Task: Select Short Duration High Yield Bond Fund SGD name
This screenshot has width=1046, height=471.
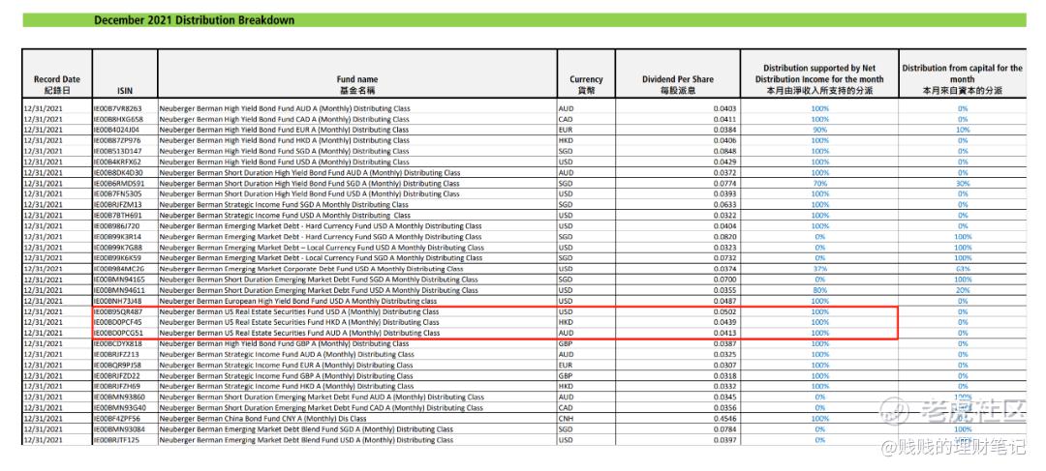Action: coord(310,183)
